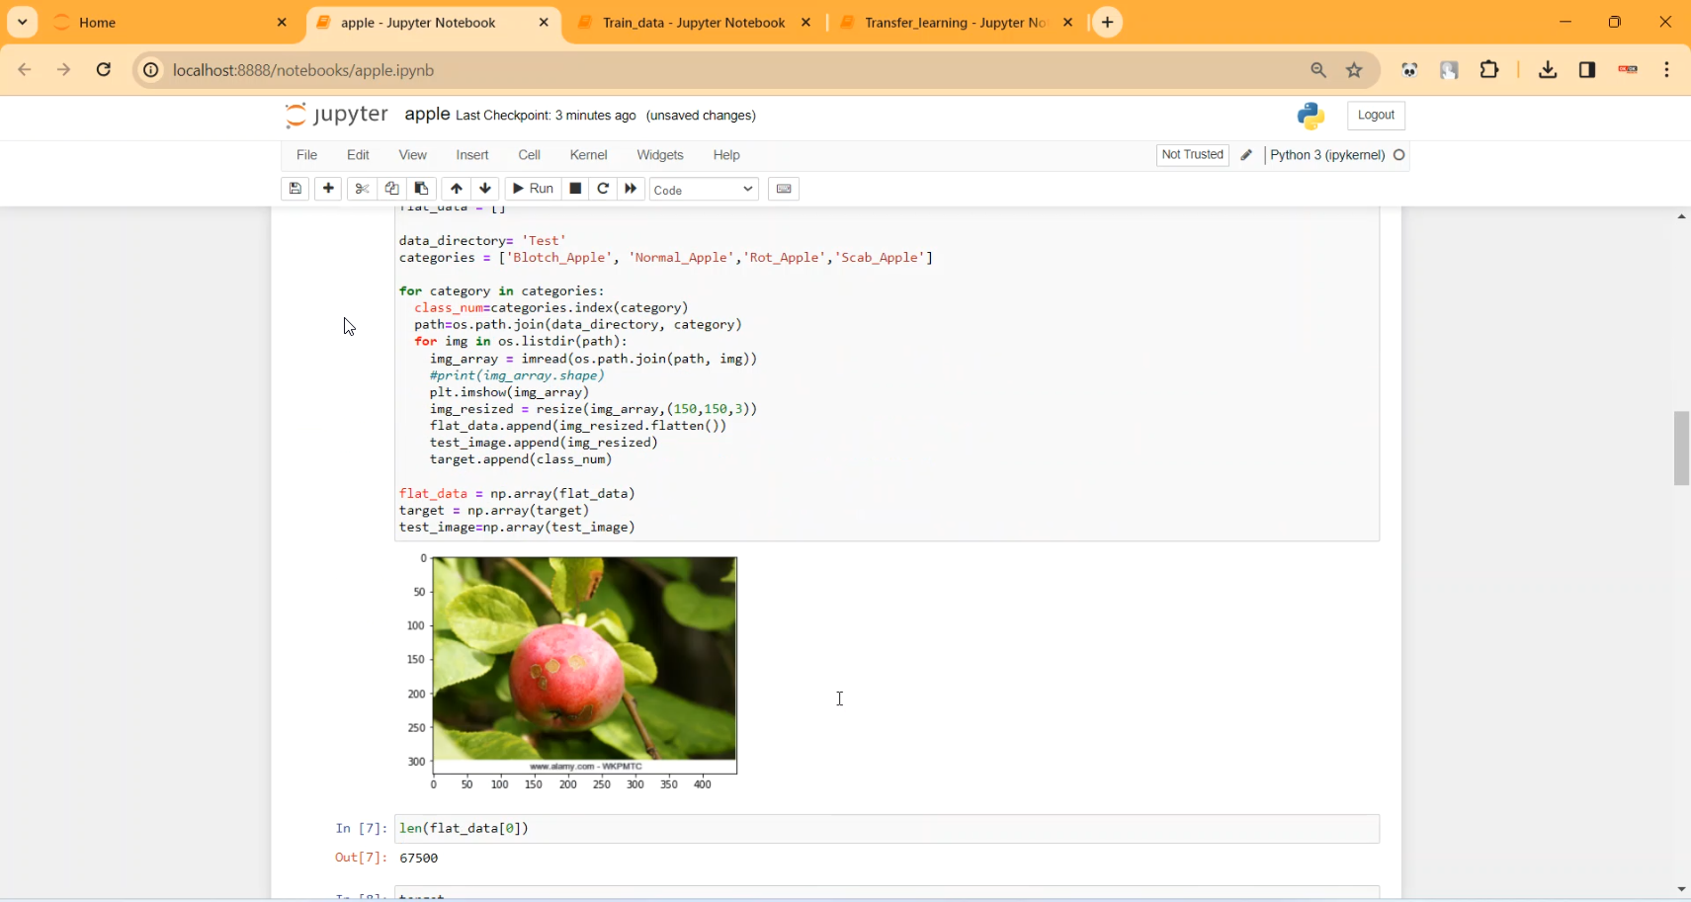Run the selected cell
The height and width of the screenshot is (902, 1691).
tap(533, 189)
